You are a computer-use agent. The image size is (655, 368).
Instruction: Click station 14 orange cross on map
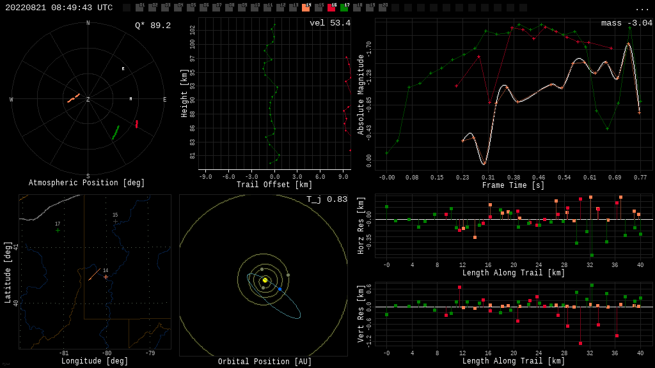point(106,277)
